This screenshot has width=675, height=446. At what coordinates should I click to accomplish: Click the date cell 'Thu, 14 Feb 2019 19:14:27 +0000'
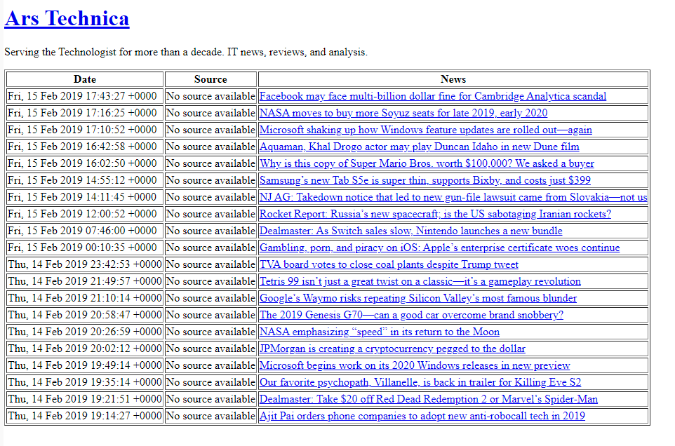[85, 415]
